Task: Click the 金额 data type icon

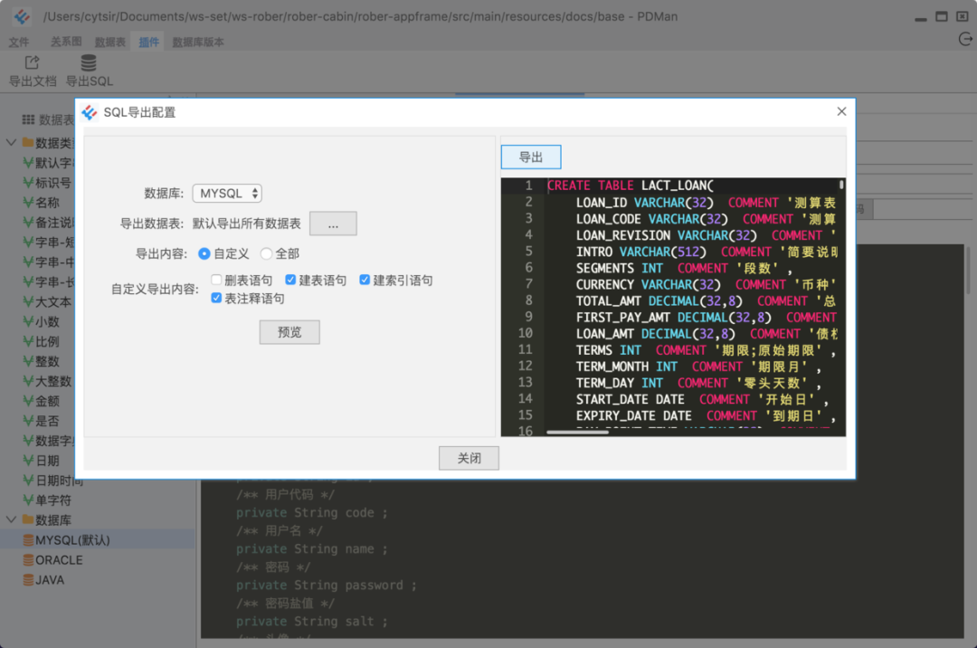Action: [28, 401]
